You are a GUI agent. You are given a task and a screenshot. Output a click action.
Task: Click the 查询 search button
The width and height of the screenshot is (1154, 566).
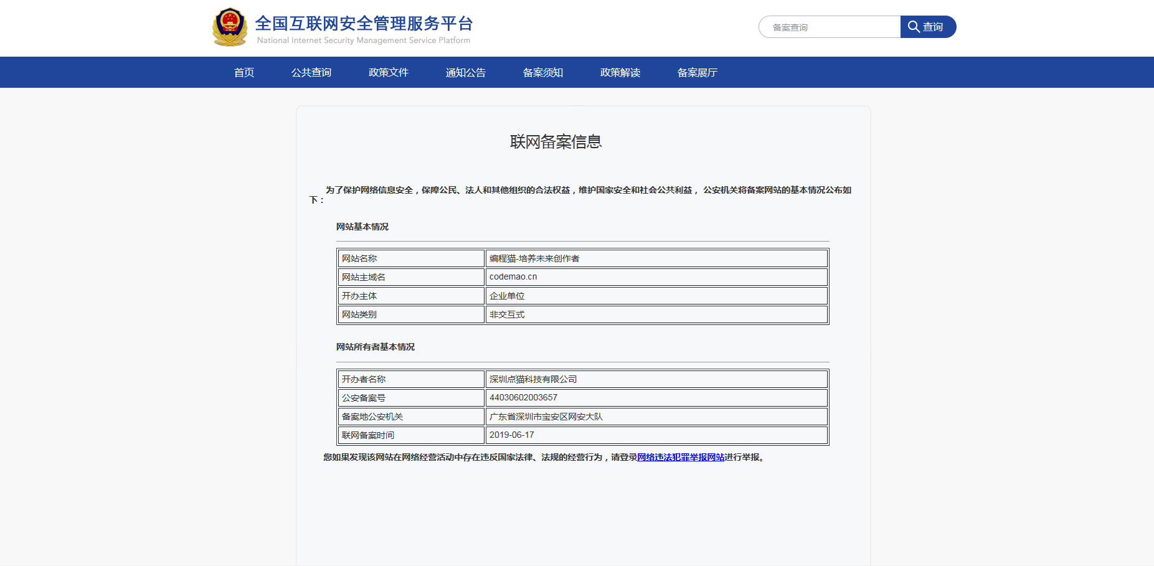click(x=928, y=27)
